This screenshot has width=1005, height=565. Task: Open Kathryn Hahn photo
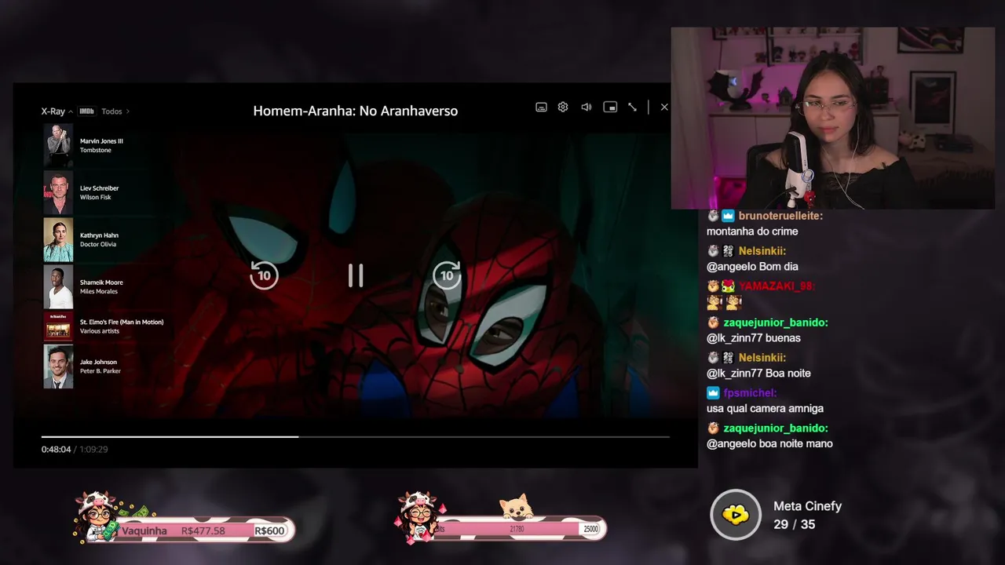58,239
